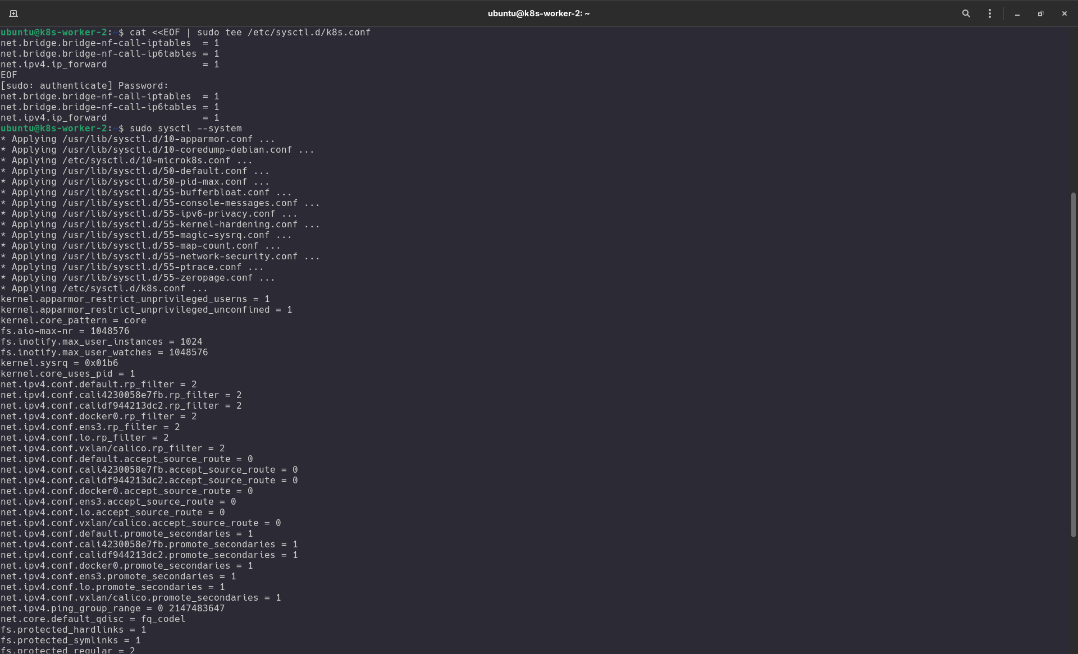Click the sudo Password prompt line
1078x654 pixels.
coord(84,85)
